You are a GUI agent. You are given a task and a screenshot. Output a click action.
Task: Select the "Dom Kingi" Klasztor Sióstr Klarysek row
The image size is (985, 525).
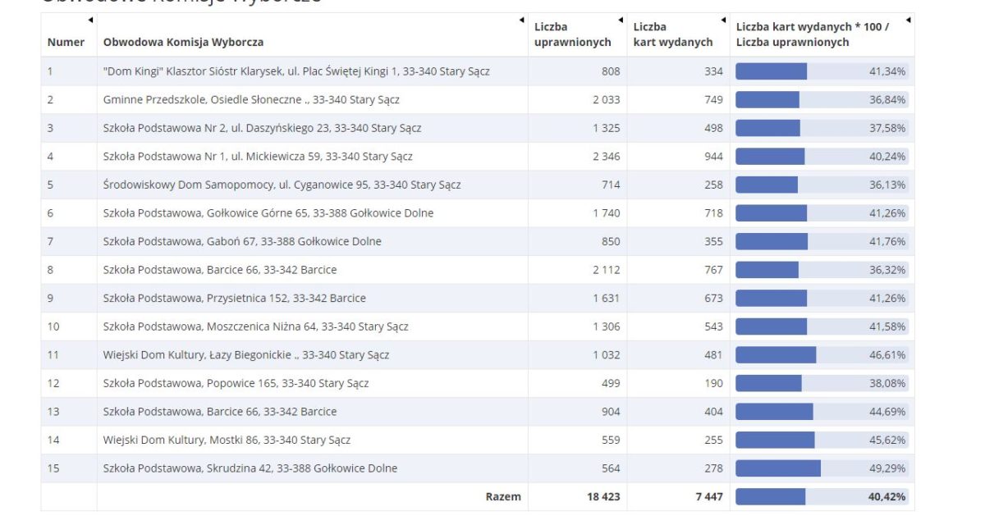296,71
